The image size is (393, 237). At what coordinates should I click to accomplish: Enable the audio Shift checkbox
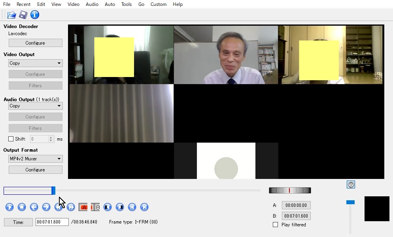[11, 139]
